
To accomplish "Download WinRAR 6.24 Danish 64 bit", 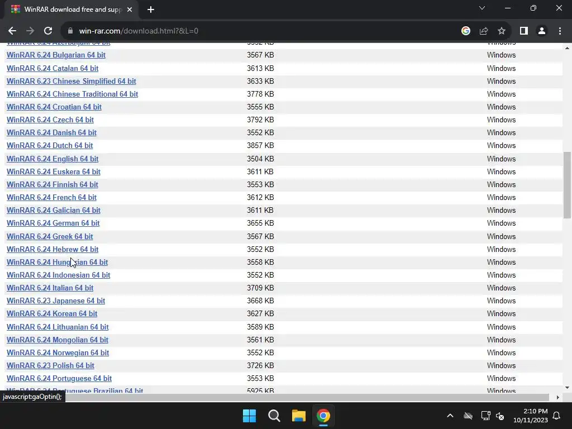I will 51,132.
